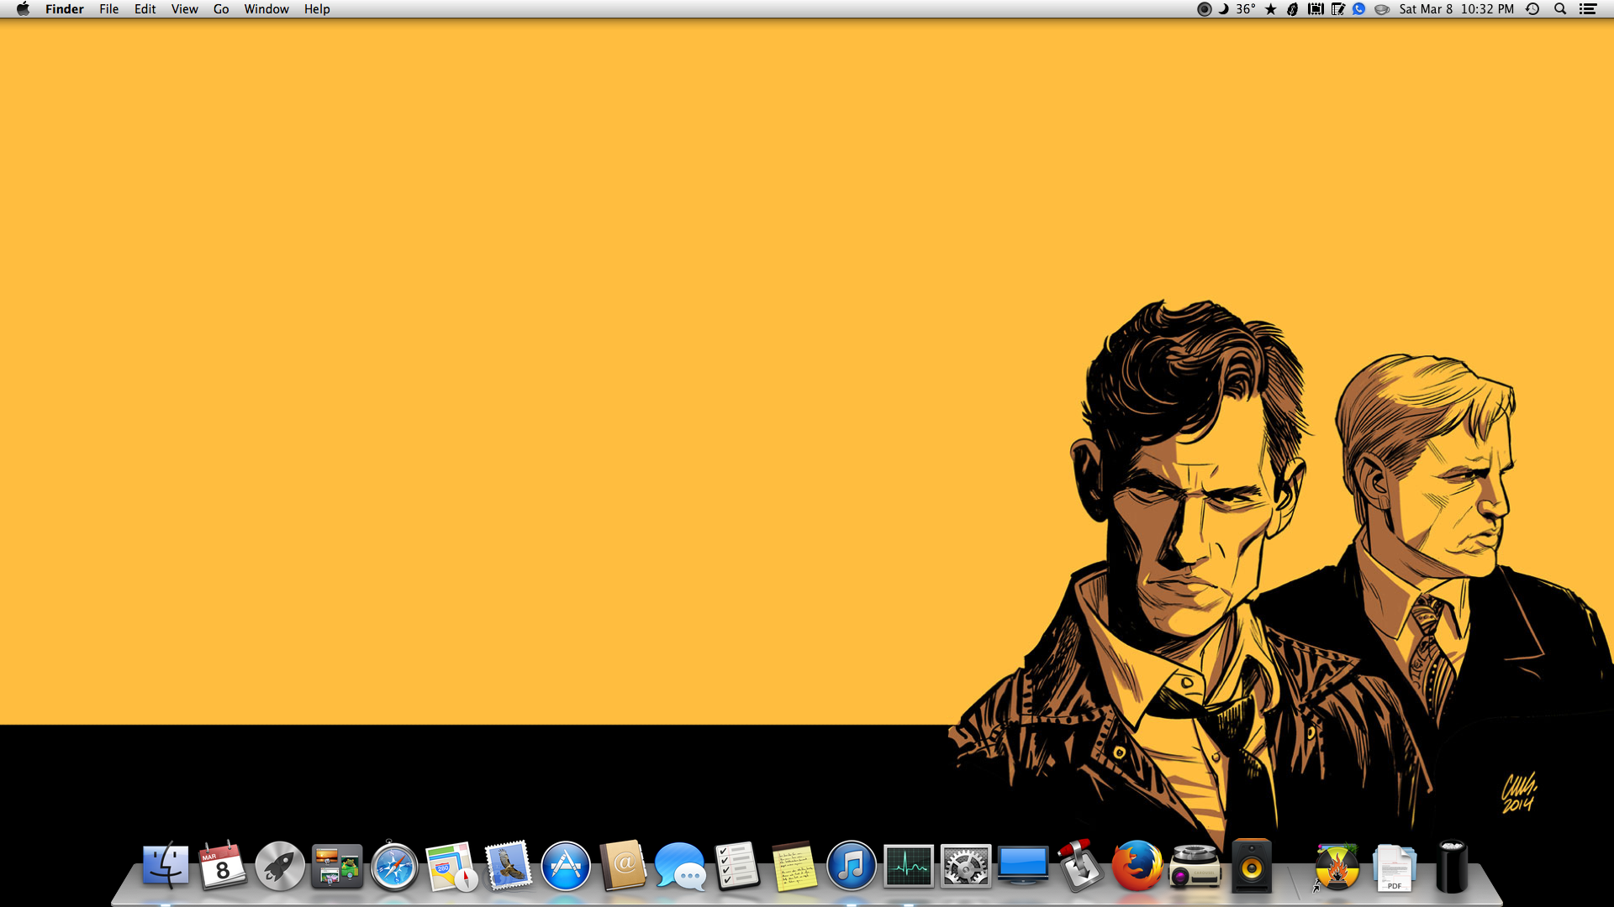Open the Finder application menu
The width and height of the screenshot is (1614, 907).
65,9
